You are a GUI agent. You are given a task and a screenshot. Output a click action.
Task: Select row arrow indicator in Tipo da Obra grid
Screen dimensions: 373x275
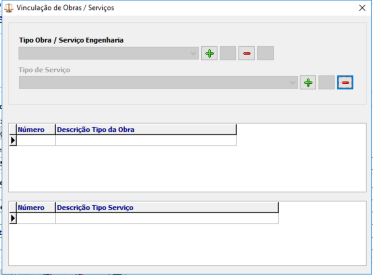[x=13, y=141]
